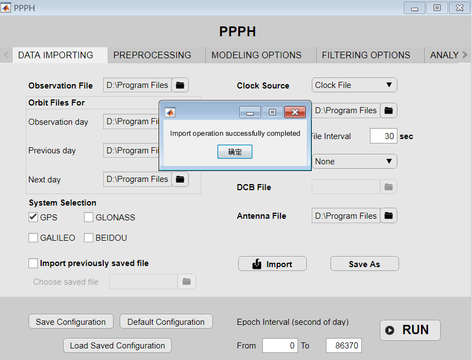Open the Previous day orbit file picker
This screenshot has width=472, height=360.
pos(180,151)
